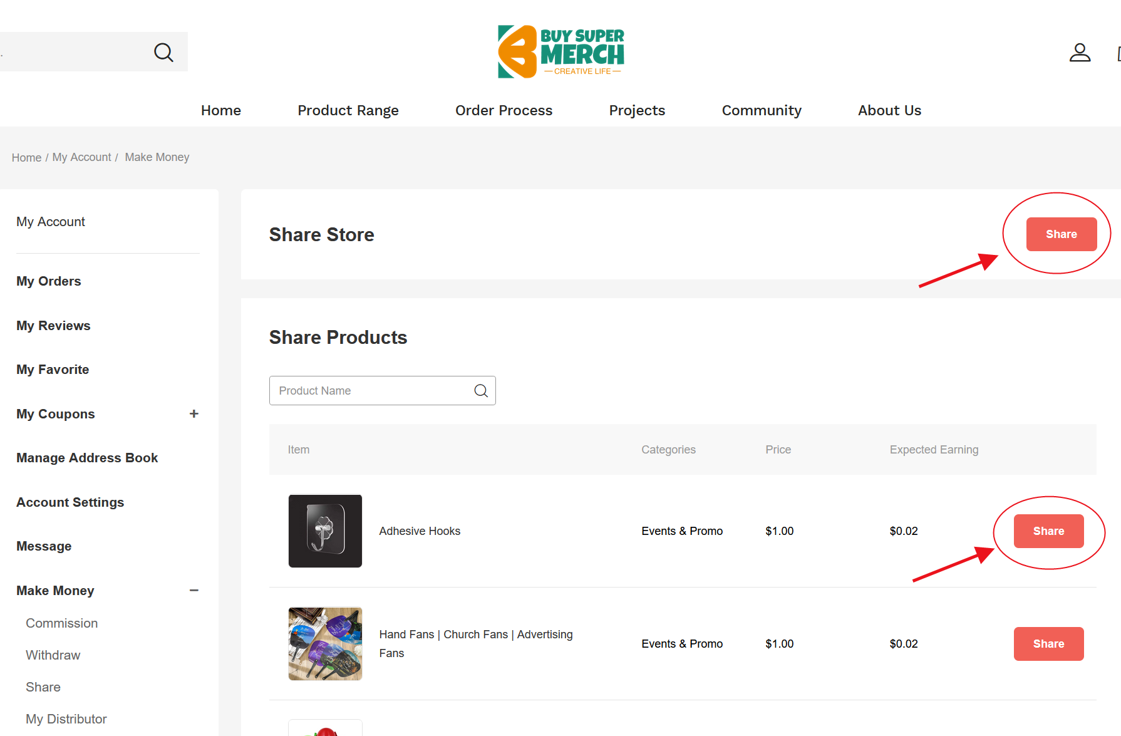Open the user account profile icon
Viewport: 1121px width, 736px height.
1080,53
